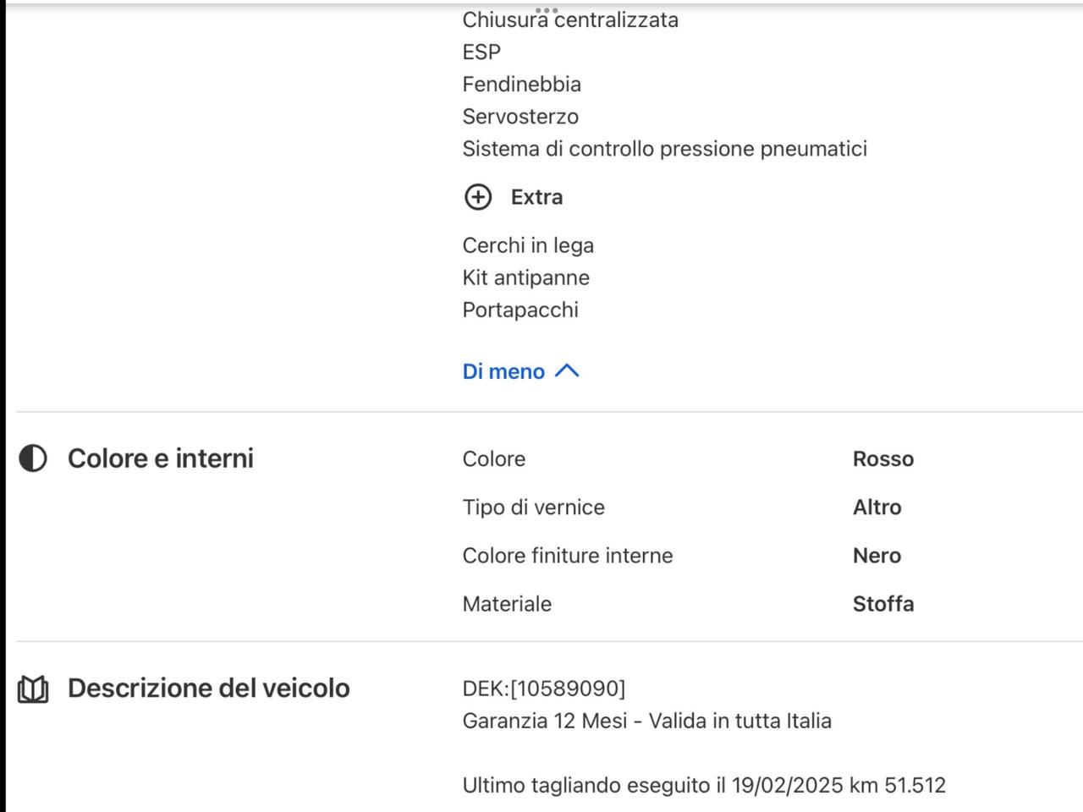Click the open book icon for Descrizione del veicolo
The width and height of the screenshot is (1083, 812).
[32, 689]
